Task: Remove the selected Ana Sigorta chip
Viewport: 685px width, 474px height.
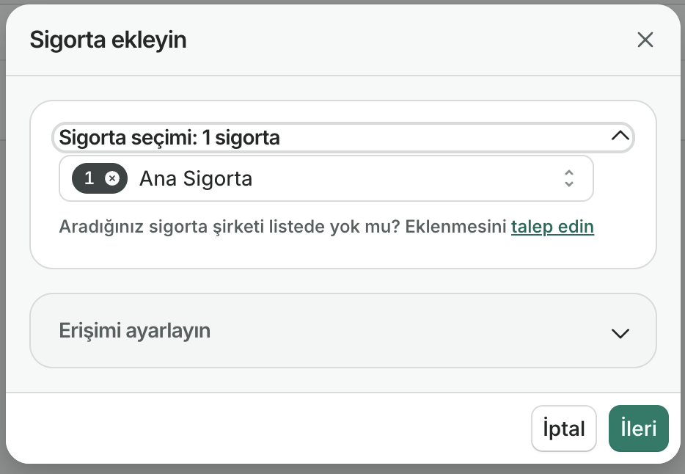Action: click(x=112, y=178)
